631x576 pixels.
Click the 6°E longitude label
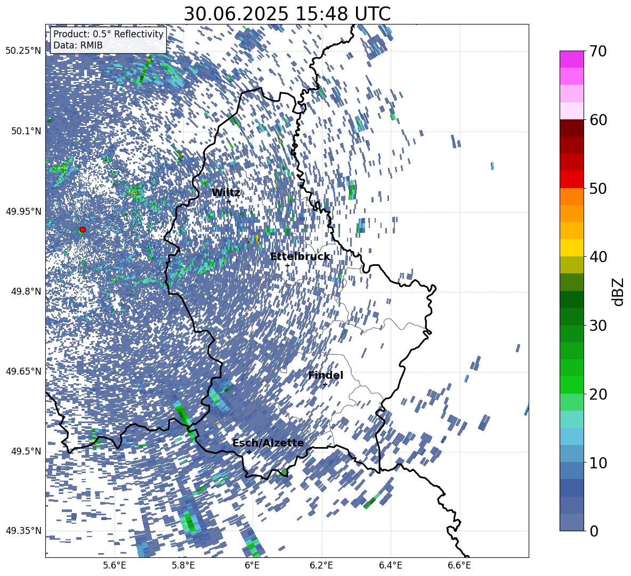coord(252,565)
